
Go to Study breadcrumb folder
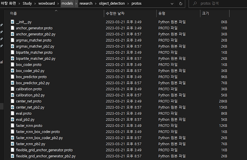point(27,3)
